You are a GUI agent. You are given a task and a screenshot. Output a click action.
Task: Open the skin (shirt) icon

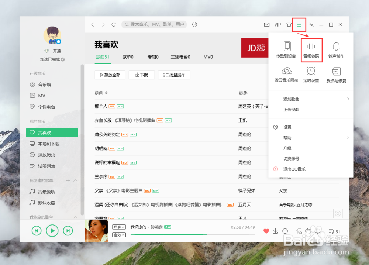coord(289,24)
